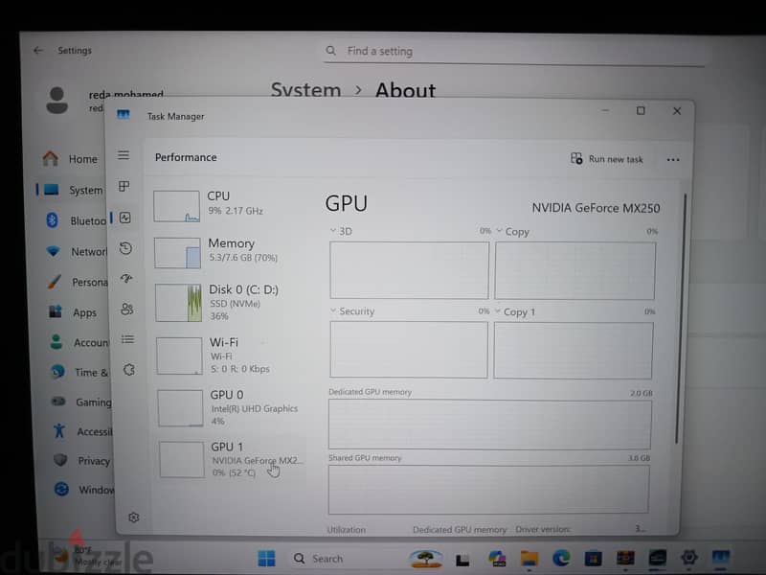Viewport: 766px width, 575px height.
Task: Click the Shared GPU memory graph
Action: 488,489
